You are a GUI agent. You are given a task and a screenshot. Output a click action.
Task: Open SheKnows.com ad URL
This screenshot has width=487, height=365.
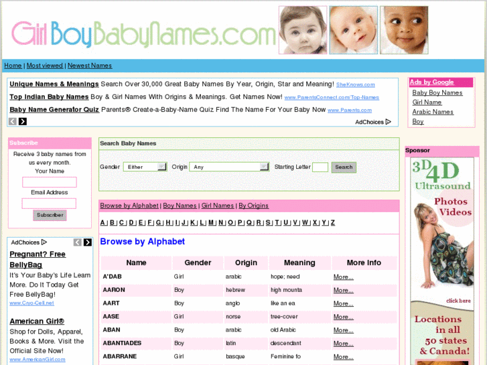coord(356,84)
